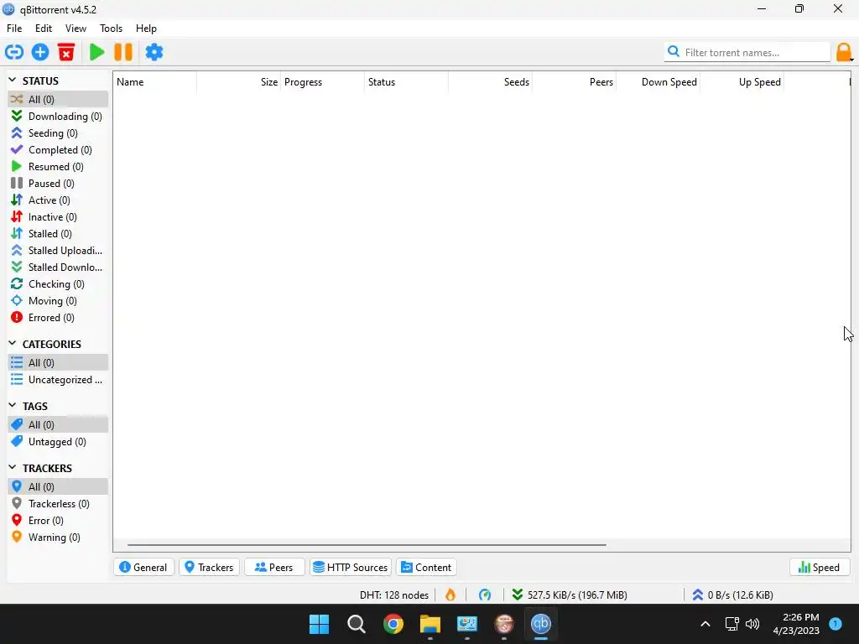Switch to the General tab

[143, 568]
